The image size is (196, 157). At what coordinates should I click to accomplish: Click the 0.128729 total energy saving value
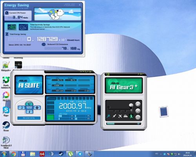42,39
